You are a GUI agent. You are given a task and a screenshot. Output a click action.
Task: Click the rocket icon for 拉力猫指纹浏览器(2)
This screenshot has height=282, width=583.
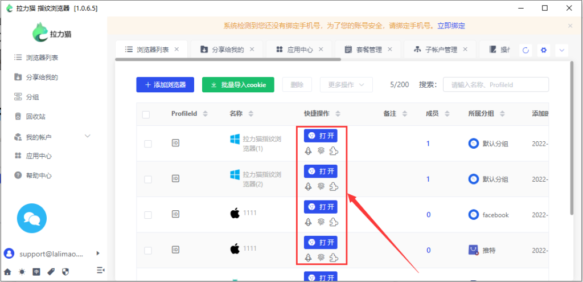click(x=308, y=186)
